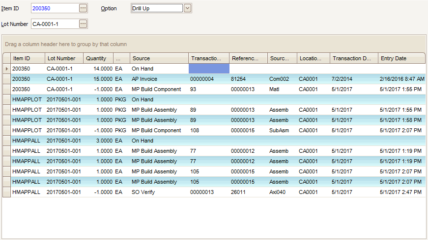This screenshot has width=428, height=240.
Task: Click the Drill Up option combo box
Action: [x=156, y=8]
